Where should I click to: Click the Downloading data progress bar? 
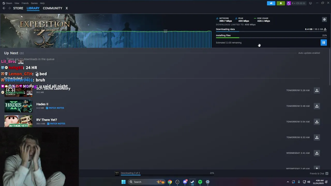tap(271, 32)
